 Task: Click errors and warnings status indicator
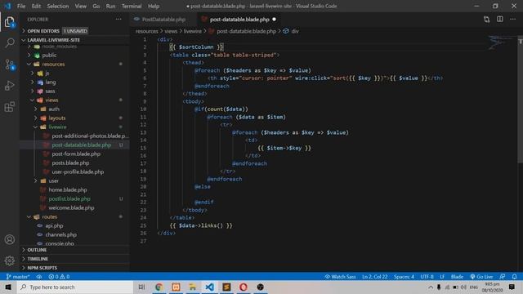[x=59, y=277]
